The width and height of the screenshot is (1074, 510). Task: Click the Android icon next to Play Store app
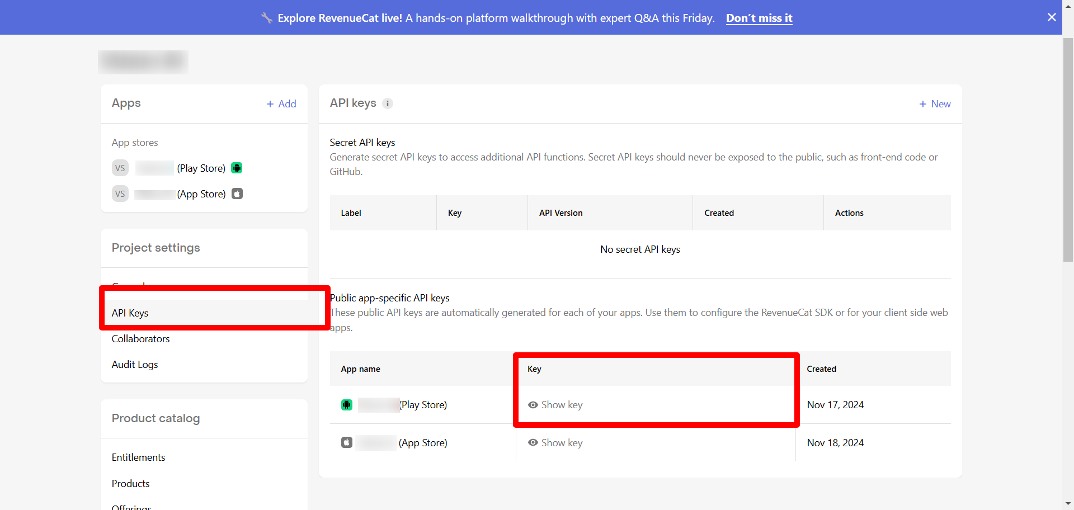(x=237, y=168)
